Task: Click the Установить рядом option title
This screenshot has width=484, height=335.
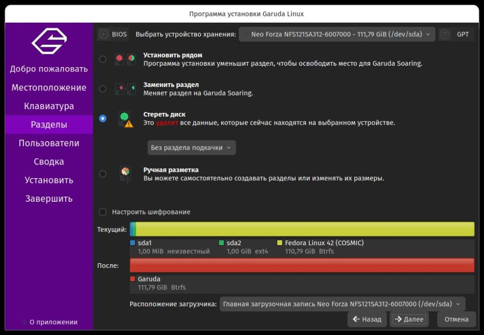Action: (173, 55)
